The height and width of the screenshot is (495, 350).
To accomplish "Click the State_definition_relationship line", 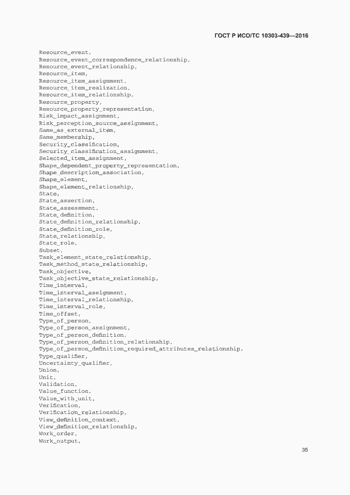I will pyautogui.click(x=89, y=222).
